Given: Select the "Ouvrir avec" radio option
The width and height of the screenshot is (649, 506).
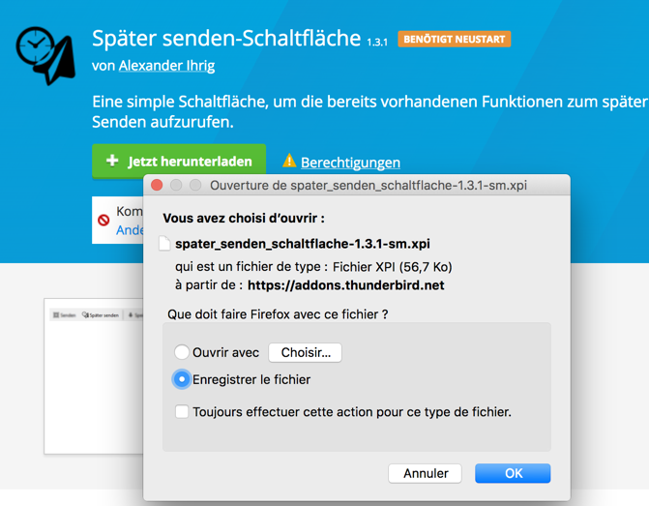Looking at the screenshot, I should [x=182, y=353].
